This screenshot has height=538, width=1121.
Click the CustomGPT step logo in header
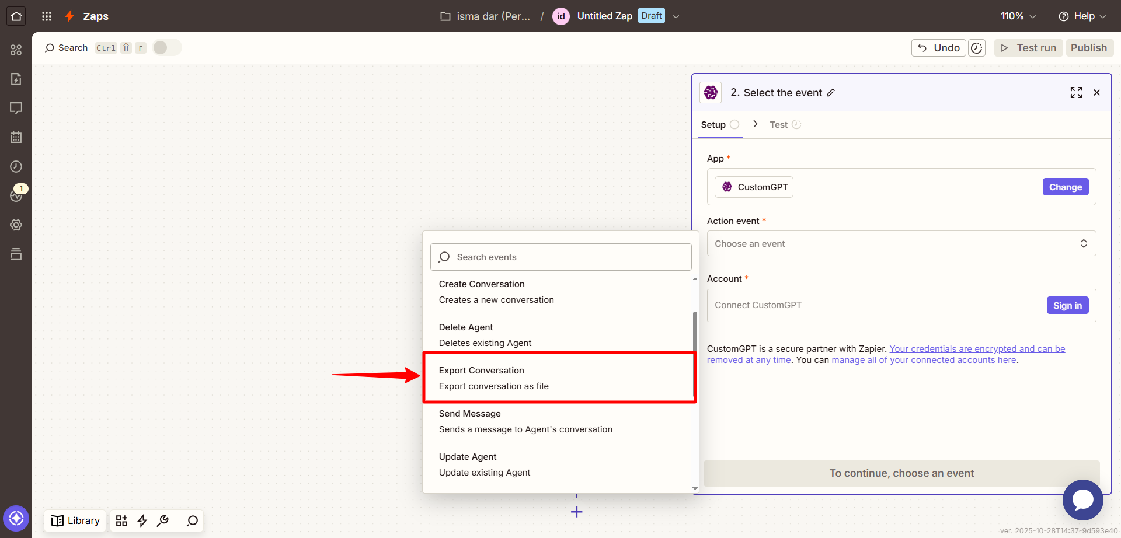point(711,92)
